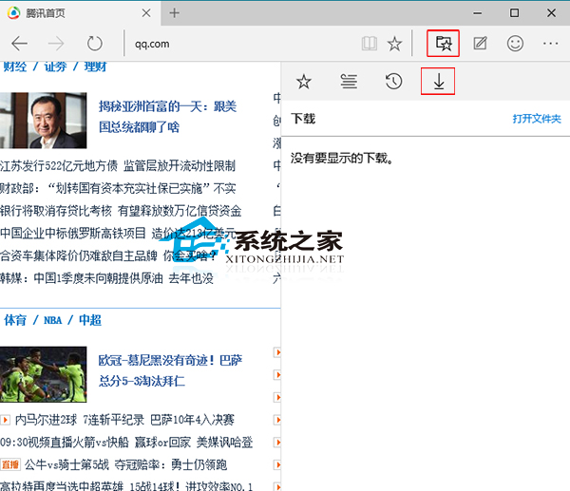The width and height of the screenshot is (570, 491).
Task: Open article 有望释放数万亿信贷资金
Action: click(x=180, y=211)
